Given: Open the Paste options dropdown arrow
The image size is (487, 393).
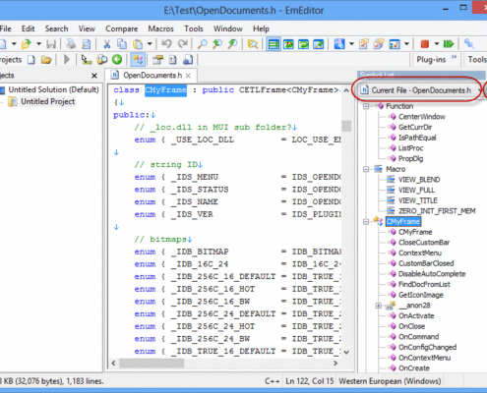Looking at the screenshot, I should tap(150, 43).
